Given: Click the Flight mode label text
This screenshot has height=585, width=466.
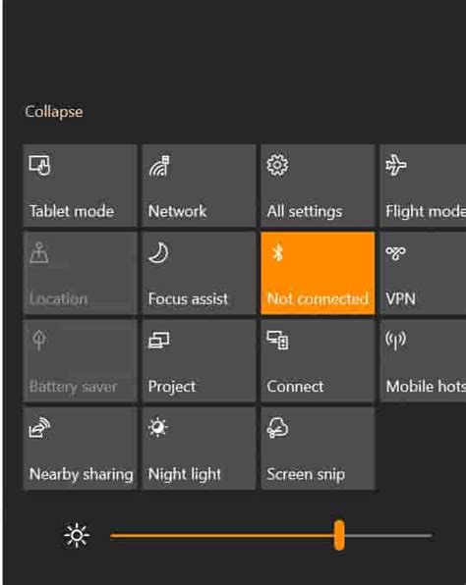Looking at the screenshot, I should click(426, 212).
